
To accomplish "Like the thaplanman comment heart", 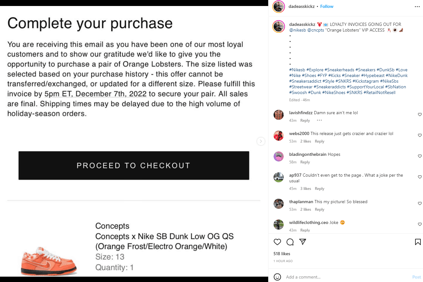I will tap(420, 203).
